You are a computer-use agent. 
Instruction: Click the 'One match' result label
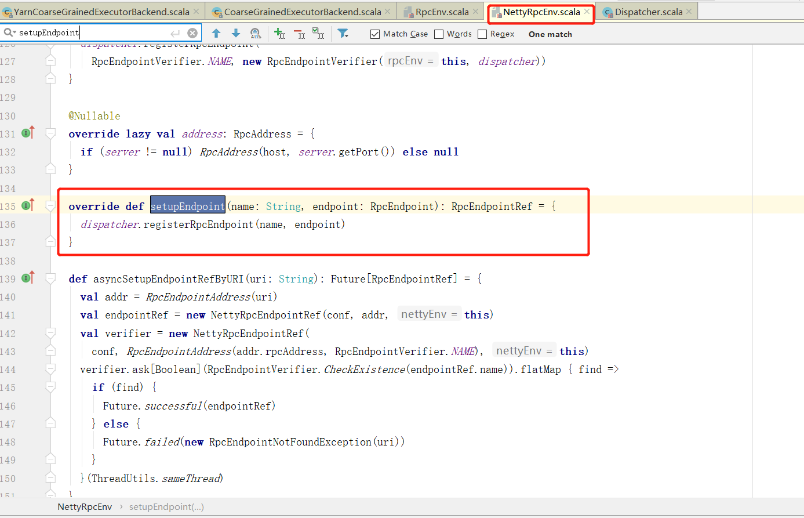550,34
